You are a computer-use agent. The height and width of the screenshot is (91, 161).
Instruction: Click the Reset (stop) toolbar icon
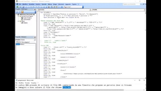(x=46, y=7)
